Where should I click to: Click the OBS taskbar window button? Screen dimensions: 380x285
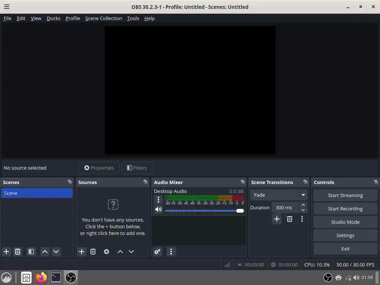point(71,278)
